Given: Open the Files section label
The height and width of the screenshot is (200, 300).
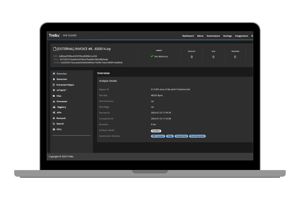Looking at the screenshot, I should tap(59, 96).
